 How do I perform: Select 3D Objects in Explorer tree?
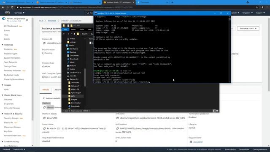tap(73, 49)
